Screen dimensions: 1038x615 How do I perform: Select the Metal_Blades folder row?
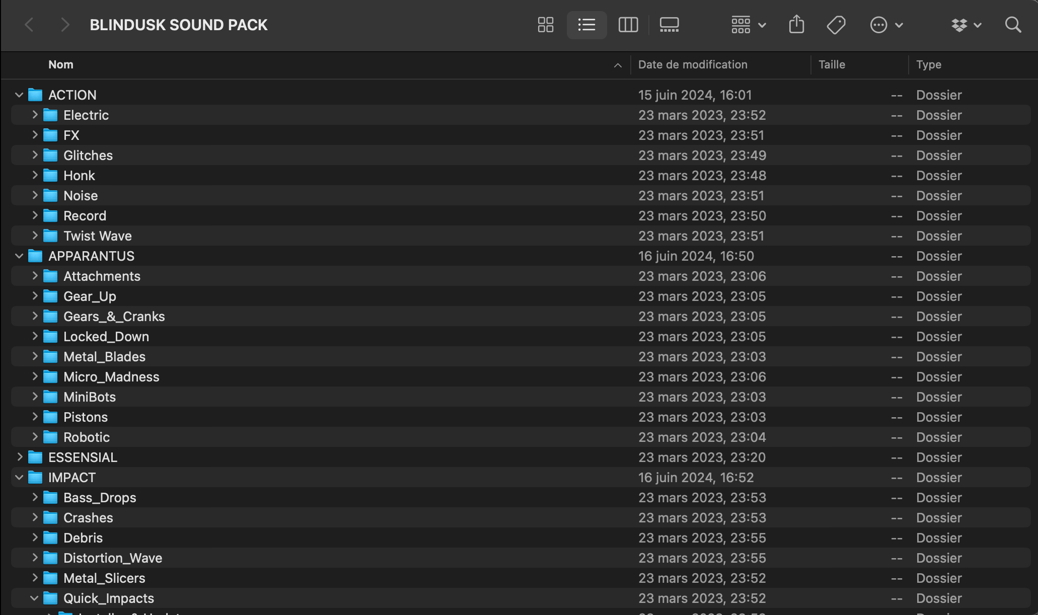click(x=104, y=356)
